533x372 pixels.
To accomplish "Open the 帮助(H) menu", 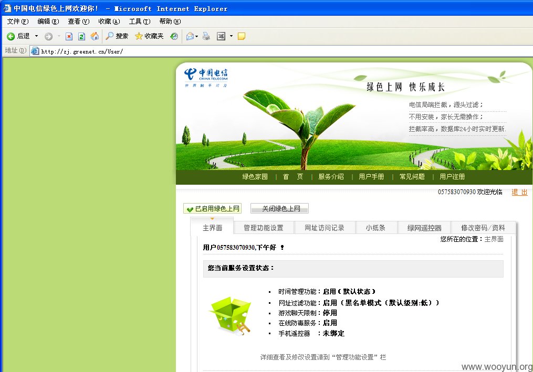I will click(170, 22).
